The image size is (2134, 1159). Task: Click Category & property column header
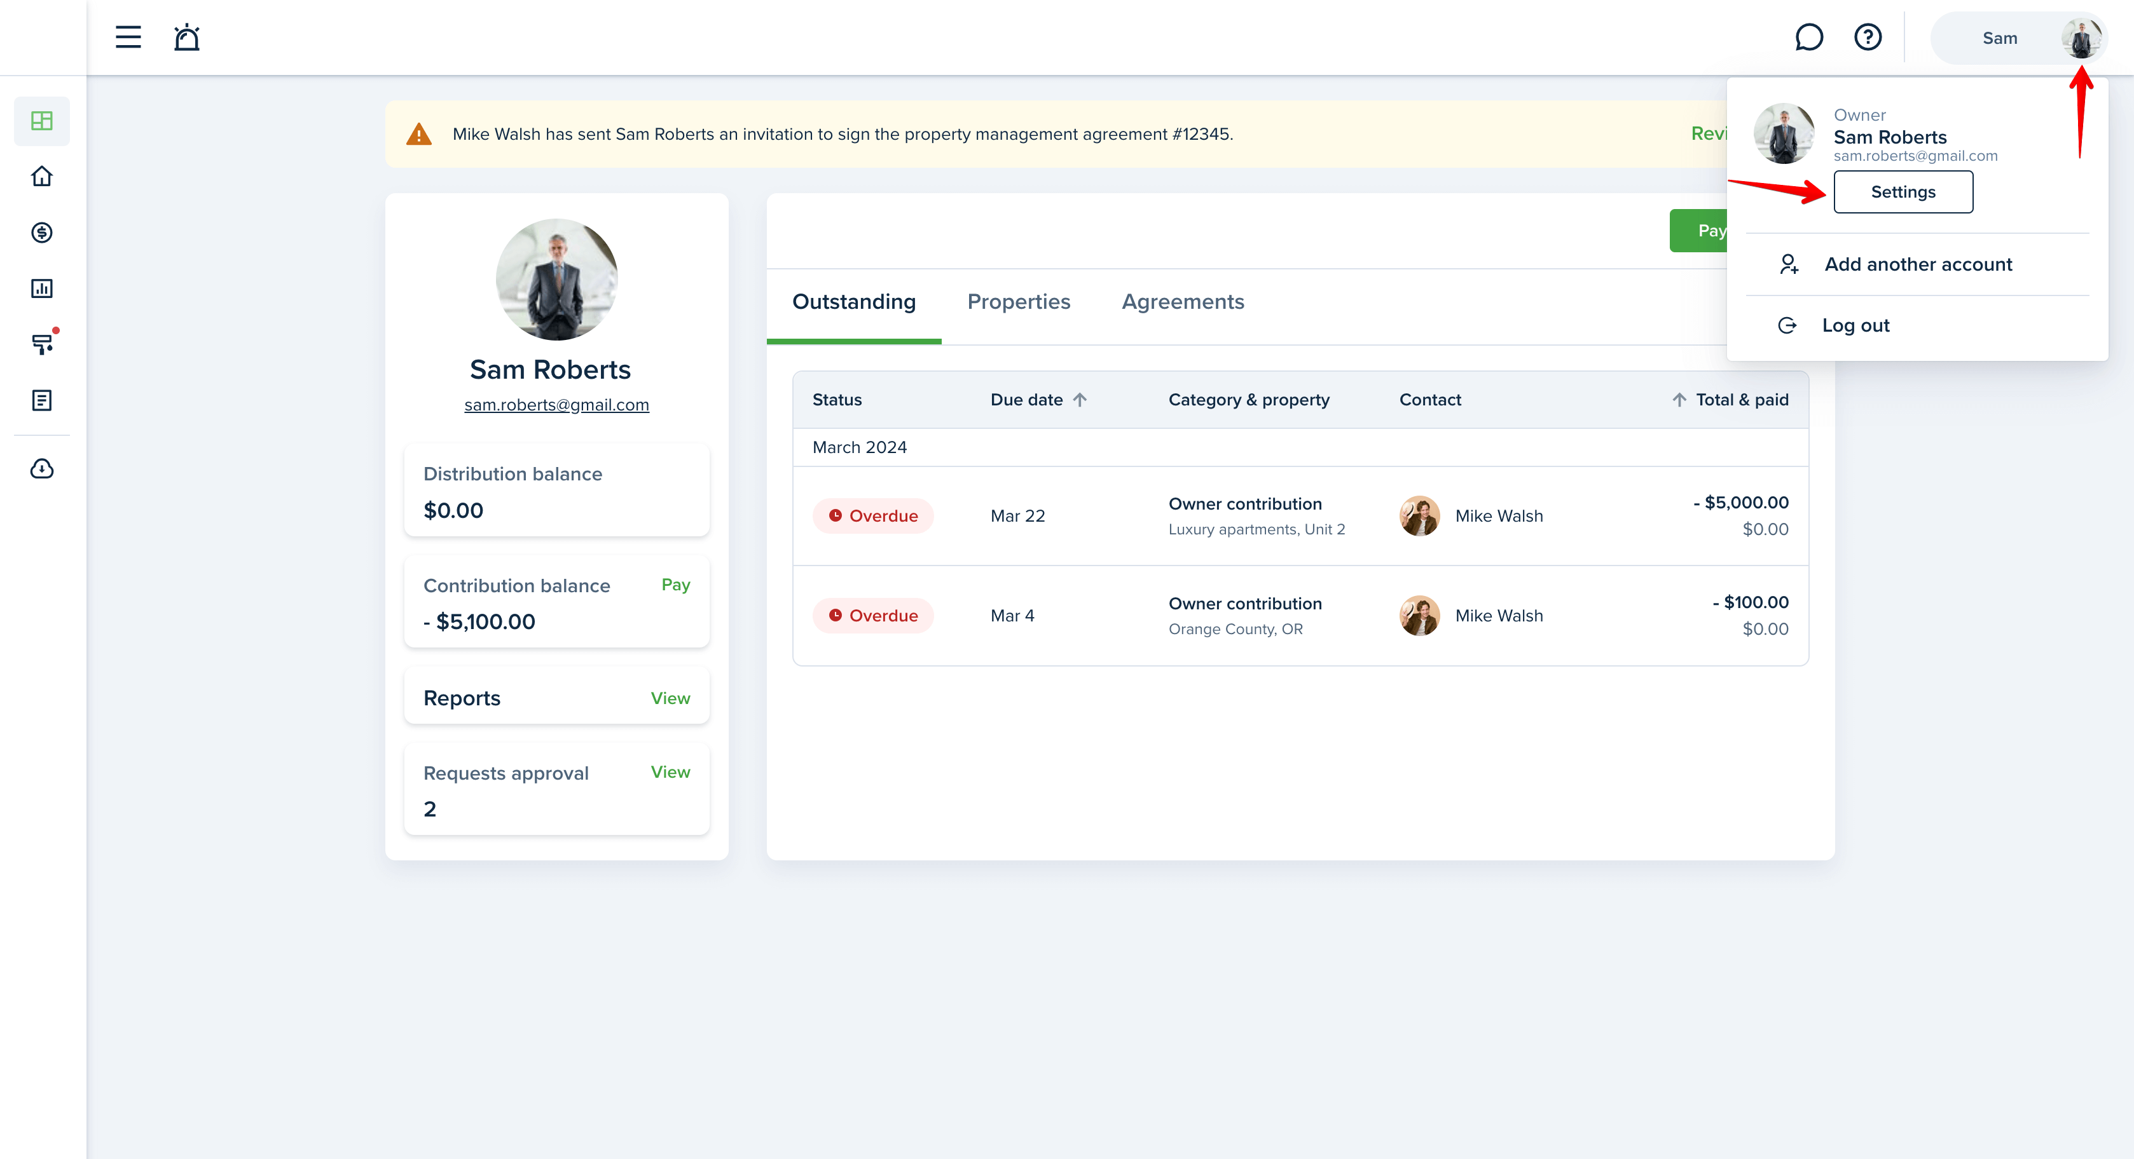pos(1248,400)
